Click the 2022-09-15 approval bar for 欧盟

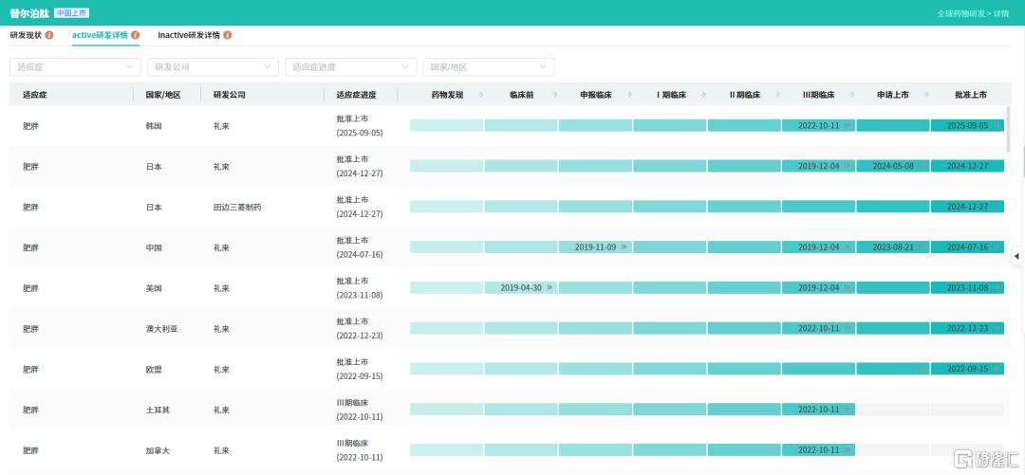(x=967, y=369)
